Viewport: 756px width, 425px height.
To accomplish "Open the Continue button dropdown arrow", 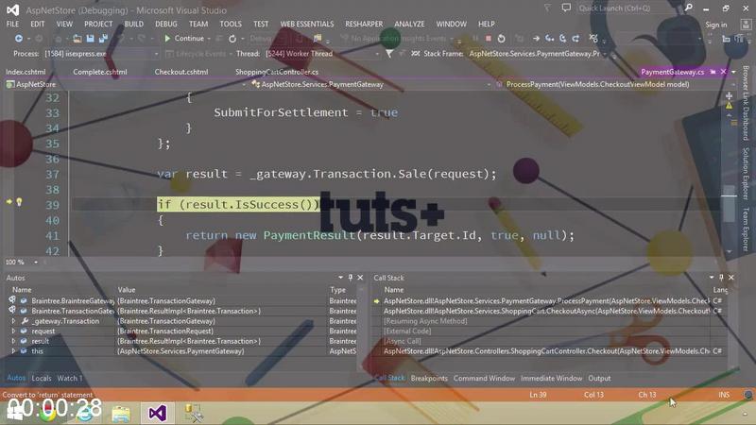I will (x=209, y=39).
